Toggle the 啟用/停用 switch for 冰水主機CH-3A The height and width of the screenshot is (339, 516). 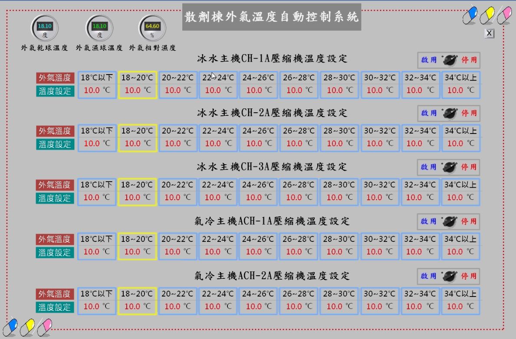(449, 167)
